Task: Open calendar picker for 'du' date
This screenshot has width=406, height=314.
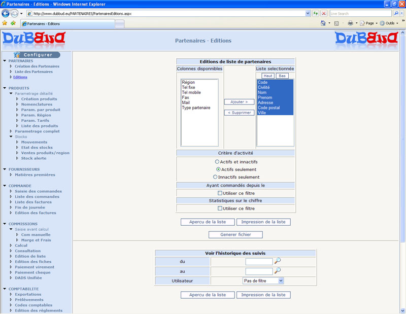Action: 278,261
